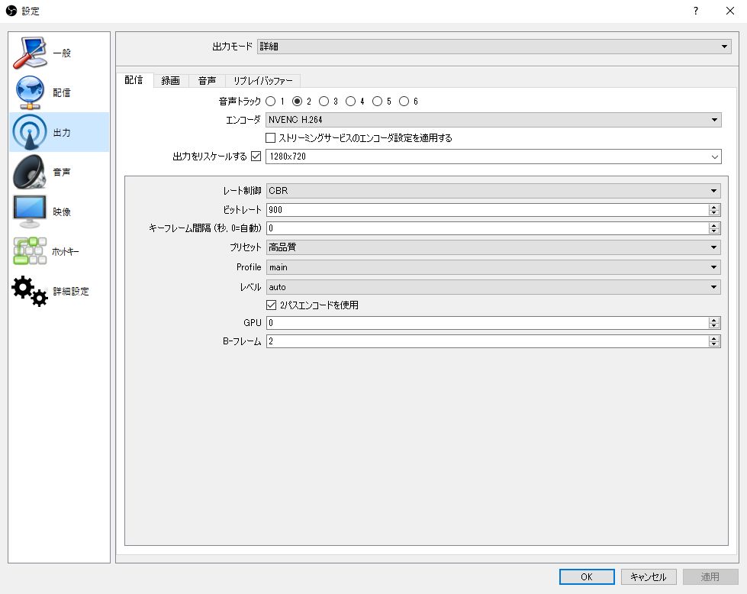Click the ビットレート input field
Image resolution: width=747 pixels, height=594 pixels.
tap(487, 210)
